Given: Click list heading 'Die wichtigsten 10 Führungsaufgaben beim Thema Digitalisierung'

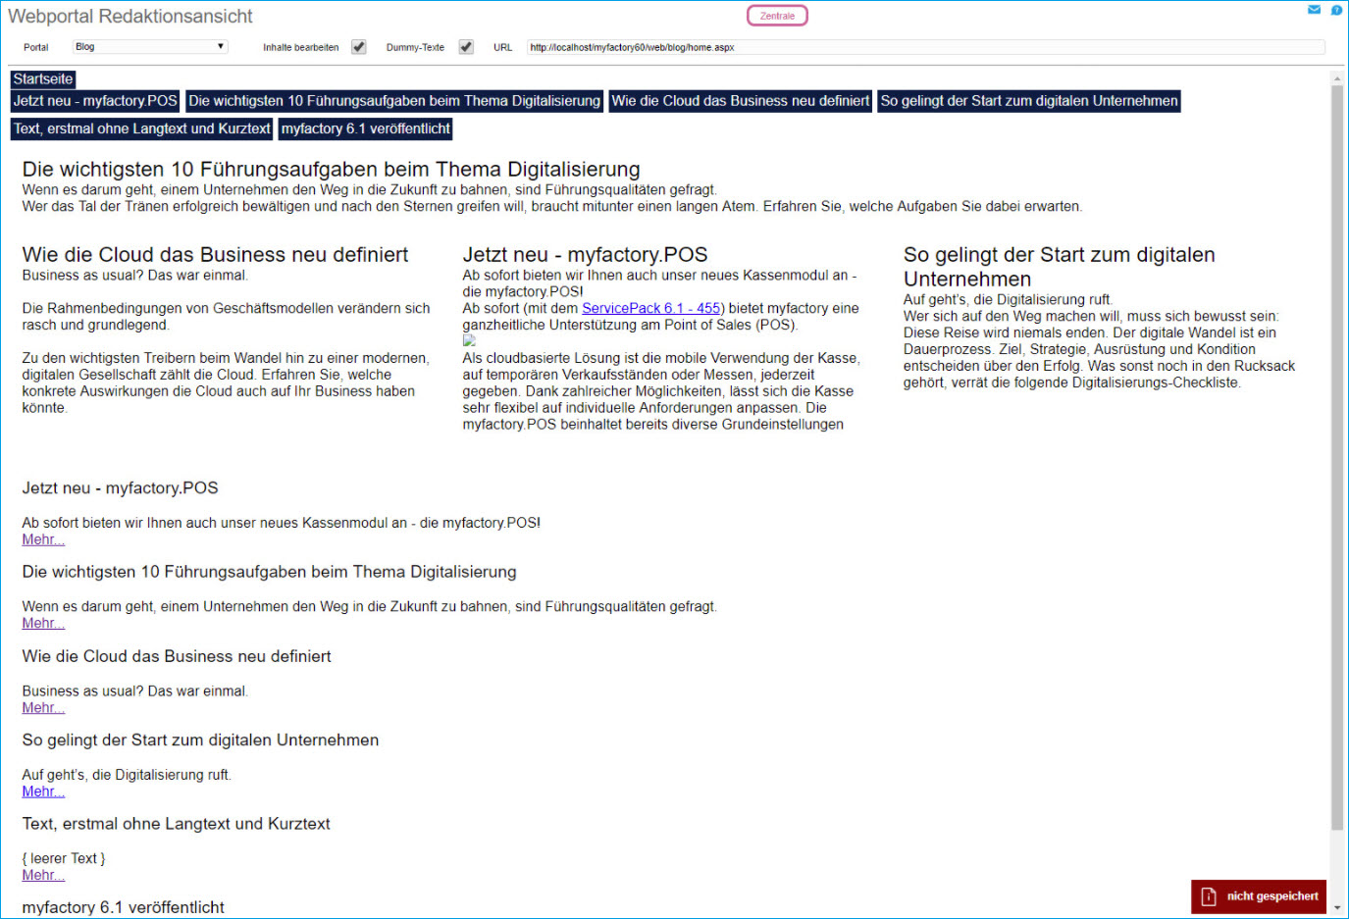Looking at the screenshot, I should pos(270,572).
